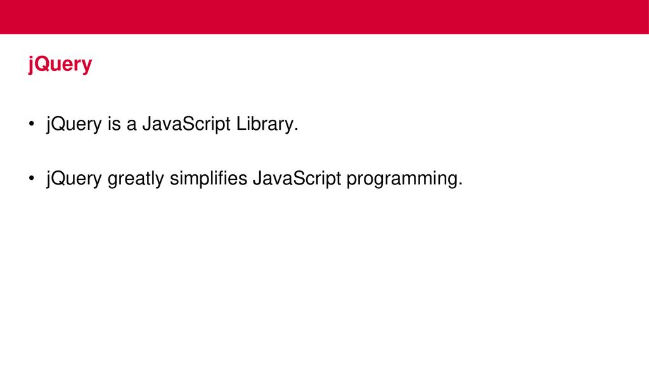Click "JavaScript" in the first bullet line

click(186, 124)
